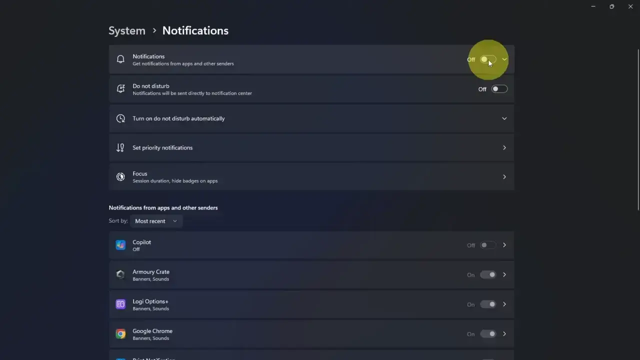
Task: Click the Logi Options+ name label
Action: 150,301
